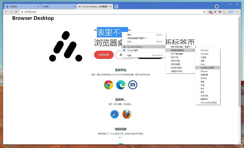The image size is (244, 148).
Task: Choose 今日头条 in the source list
Action: pos(208,96)
